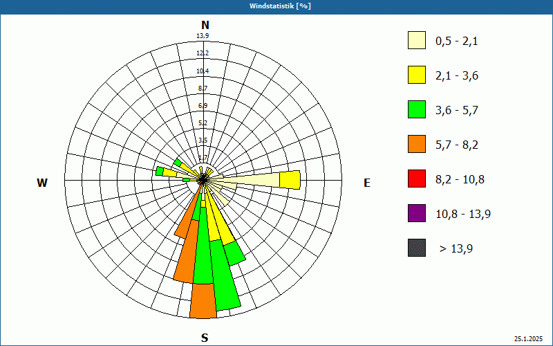
Task: Click the legend label "> 13,9"
Action: (456, 249)
